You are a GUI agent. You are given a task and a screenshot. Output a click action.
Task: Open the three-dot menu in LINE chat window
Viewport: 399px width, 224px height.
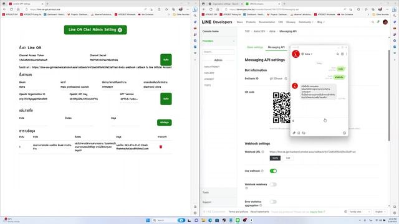pyautogui.click(x=346, y=54)
